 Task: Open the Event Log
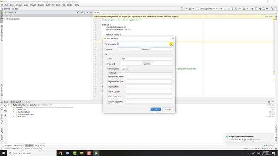click(268, 146)
